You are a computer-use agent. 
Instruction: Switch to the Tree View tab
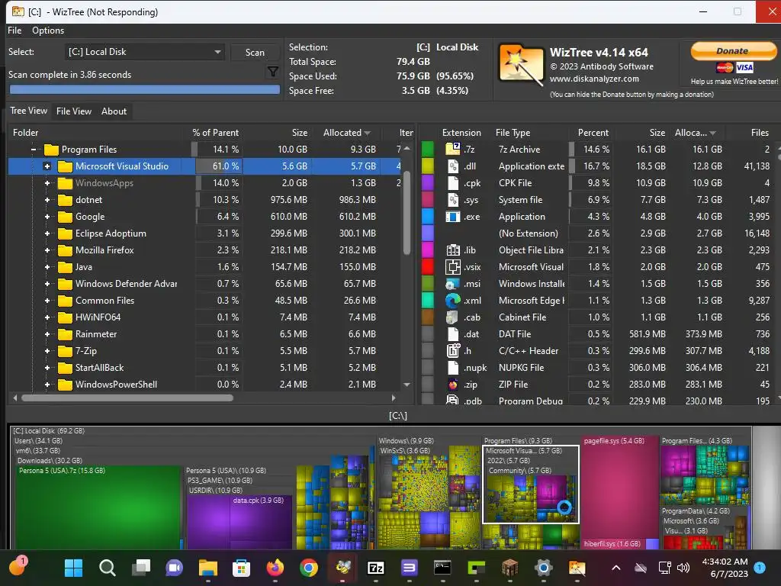tap(29, 111)
